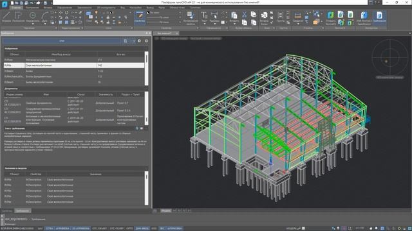Click the Undo arrow in quick access toolbar
The height and width of the screenshot is (231, 412).
pyautogui.click(x=32, y=3)
